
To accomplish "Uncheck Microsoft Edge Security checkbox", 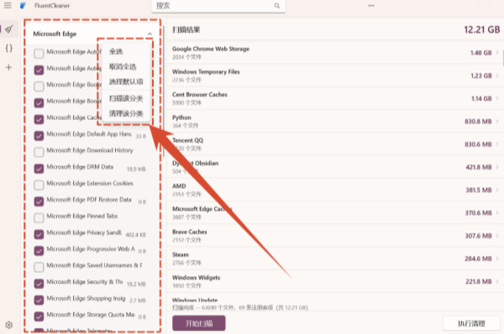I will [39, 284].
